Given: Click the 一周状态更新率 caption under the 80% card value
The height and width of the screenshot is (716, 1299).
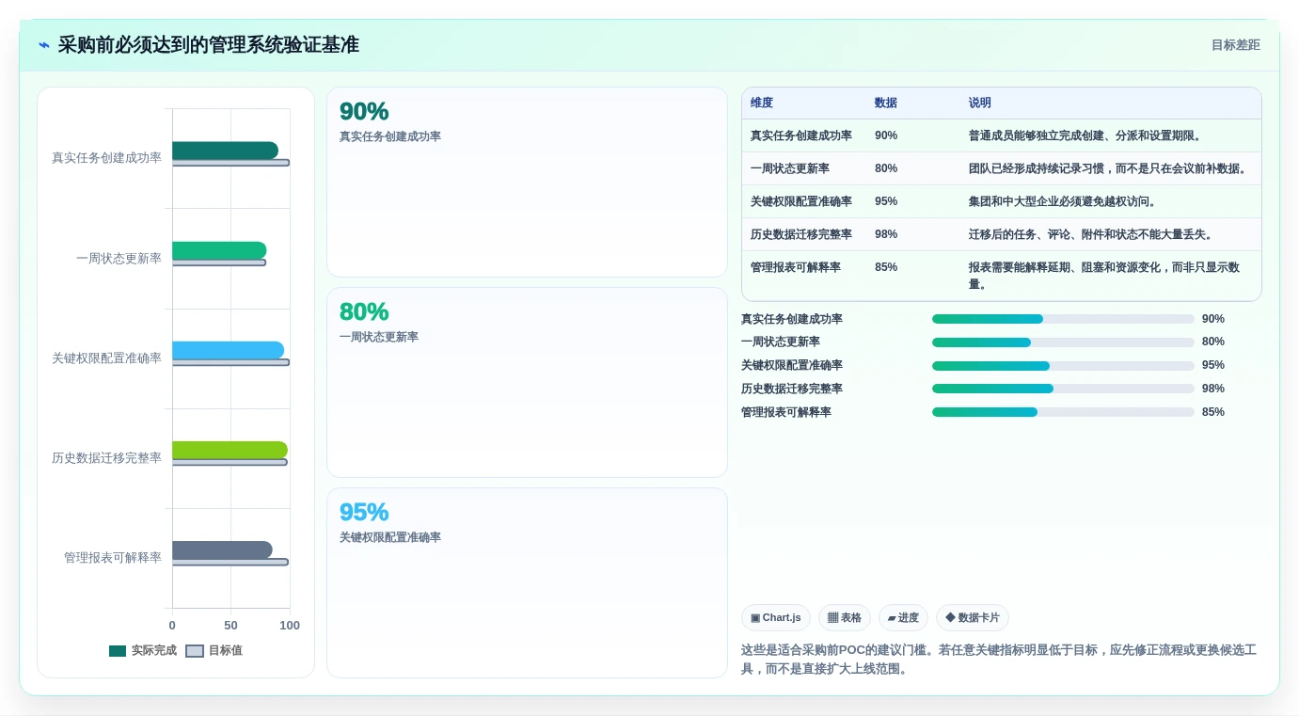Looking at the screenshot, I should (x=379, y=337).
